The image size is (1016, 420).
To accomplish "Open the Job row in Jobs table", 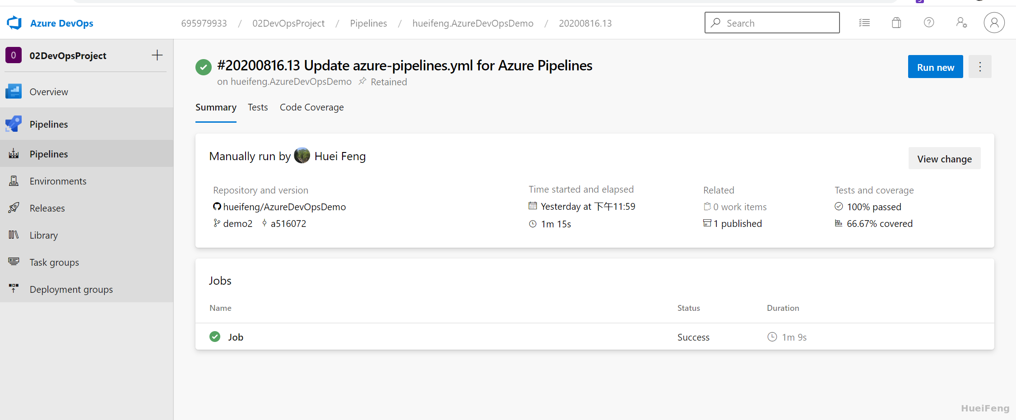I will (594, 337).
